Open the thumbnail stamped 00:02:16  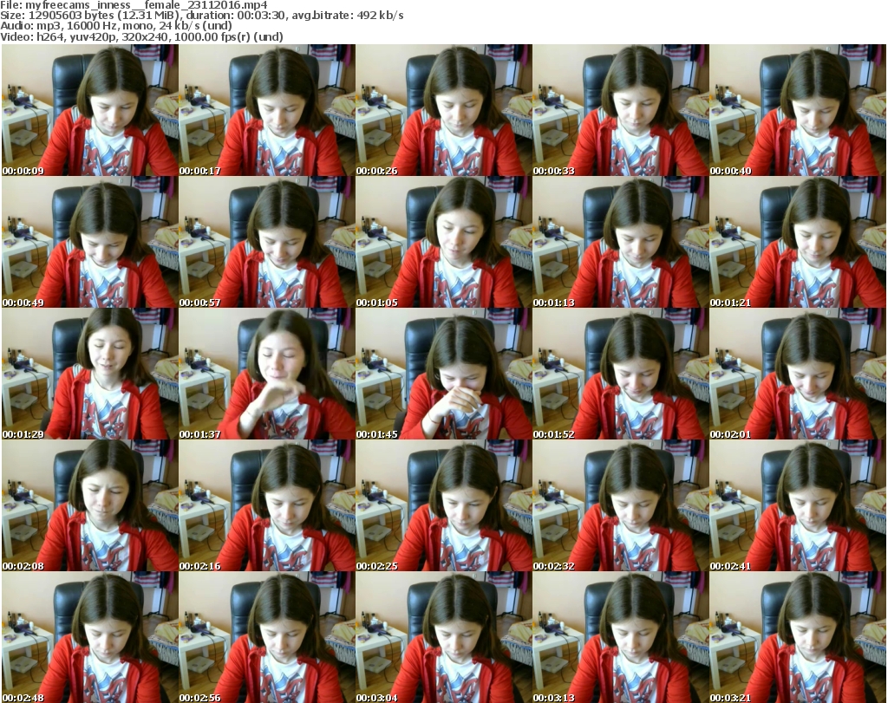pyautogui.click(x=267, y=506)
